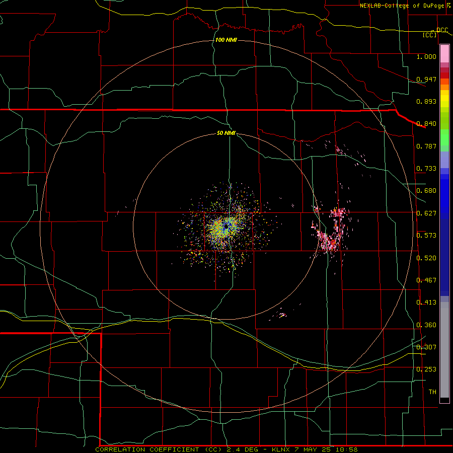Click the 1.000 value on color scale
Screen dimensions: 453x453
(x=426, y=56)
